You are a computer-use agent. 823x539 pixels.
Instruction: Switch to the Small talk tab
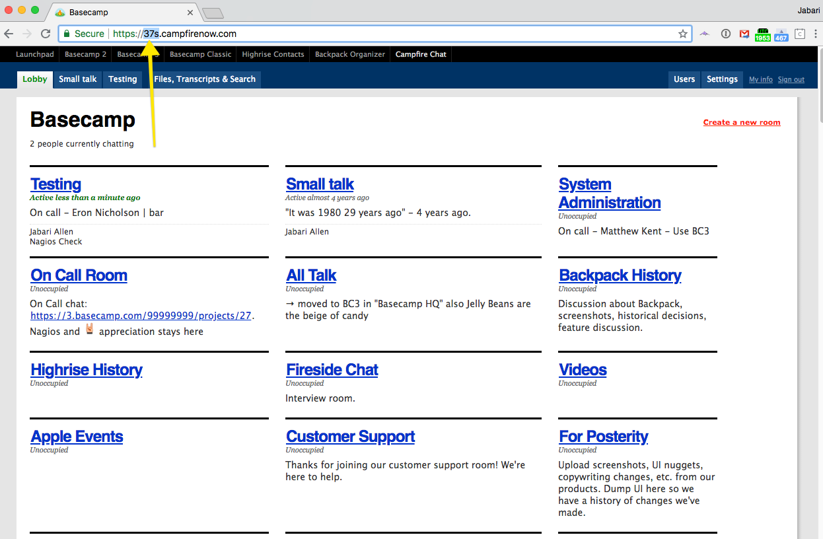[78, 79]
